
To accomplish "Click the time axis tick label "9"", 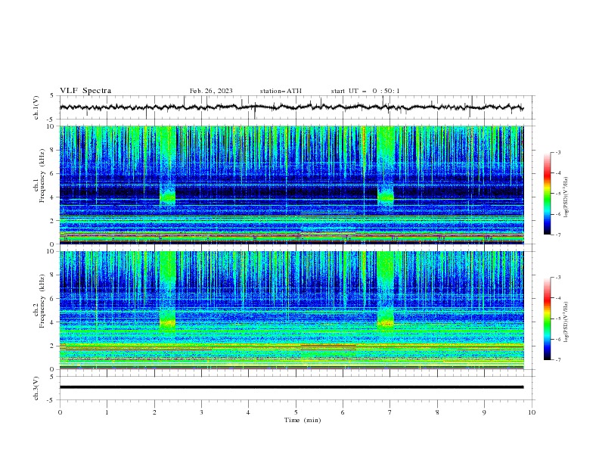I will click(484, 412).
